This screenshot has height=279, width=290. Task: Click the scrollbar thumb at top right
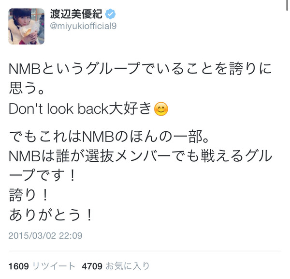[x=287, y=5]
